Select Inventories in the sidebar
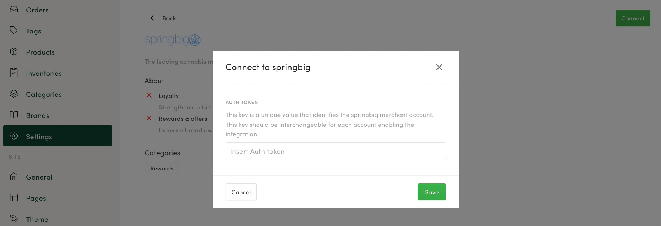661x226 pixels. [44, 73]
